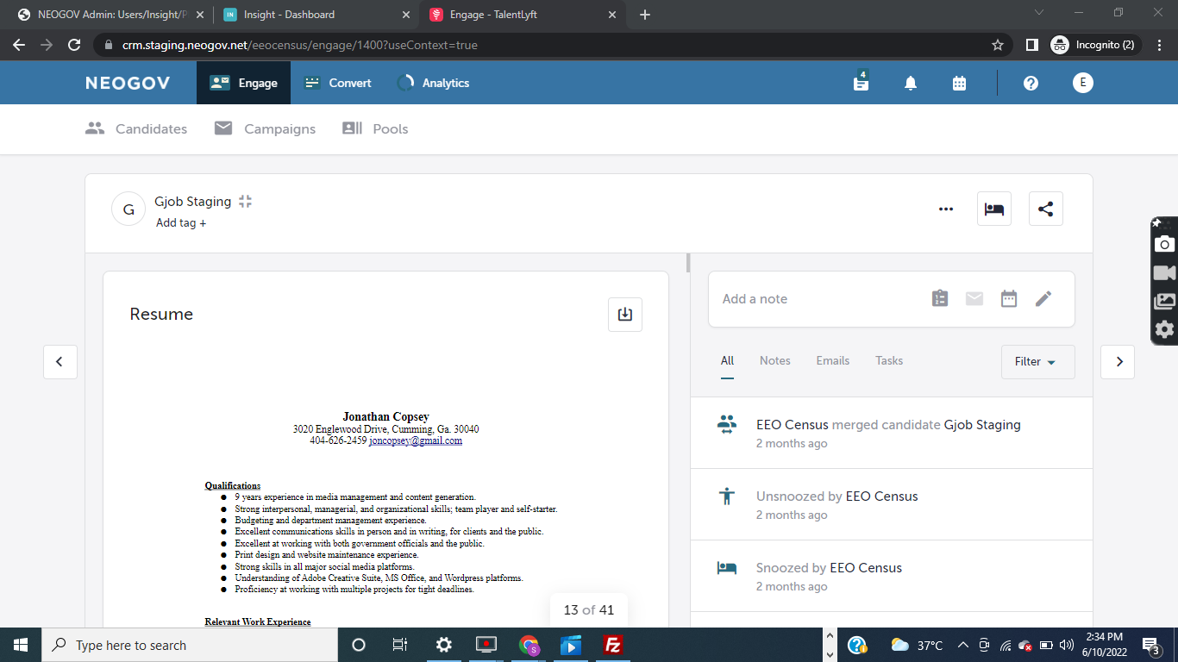Open the inbox icon with badge 4

(x=861, y=83)
